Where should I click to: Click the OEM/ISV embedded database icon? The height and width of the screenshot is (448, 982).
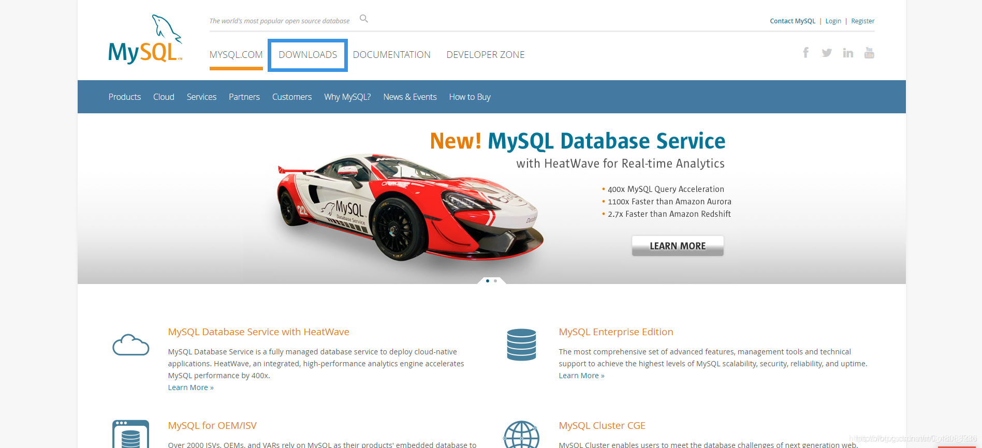click(x=131, y=434)
